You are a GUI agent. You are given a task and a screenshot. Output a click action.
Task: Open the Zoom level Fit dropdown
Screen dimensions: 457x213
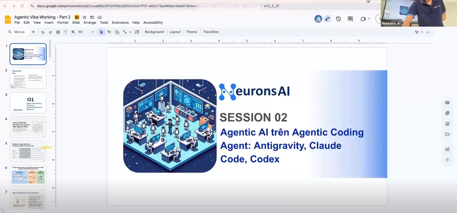pyautogui.click(x=86, y=32)
